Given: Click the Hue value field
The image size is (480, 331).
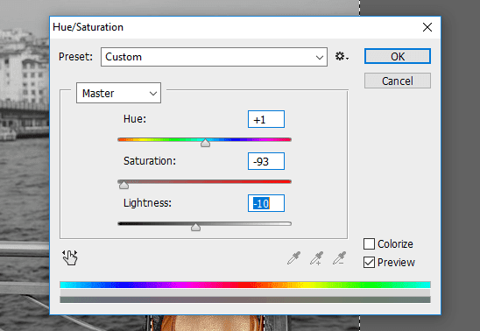Looking at the screenshot, I should [x=266, y=119].
